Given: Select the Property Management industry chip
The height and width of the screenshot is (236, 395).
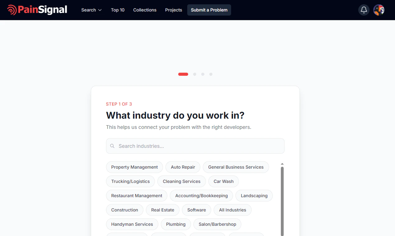Looking at the screenshot, I should tap(134, 167).
